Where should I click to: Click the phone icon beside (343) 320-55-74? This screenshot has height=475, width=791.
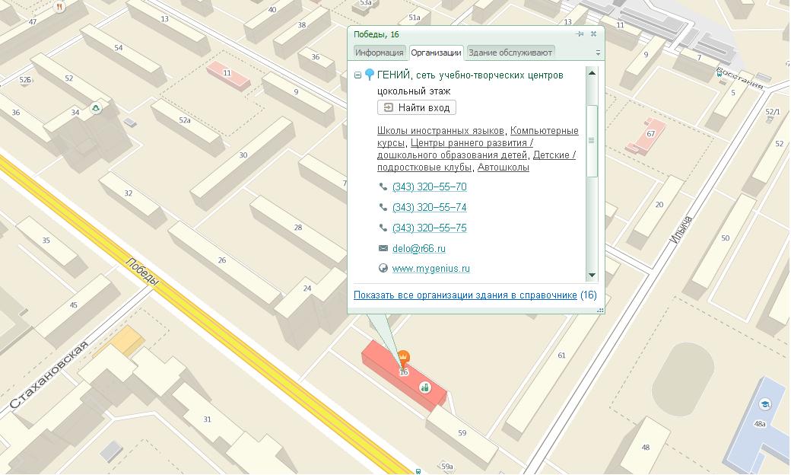click(x=381, y=207)
